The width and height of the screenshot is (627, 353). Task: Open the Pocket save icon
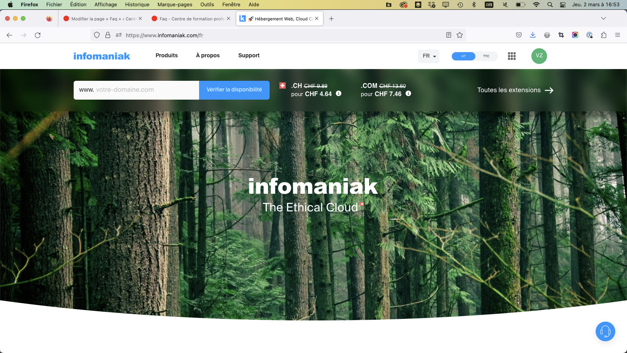[519, 35]
